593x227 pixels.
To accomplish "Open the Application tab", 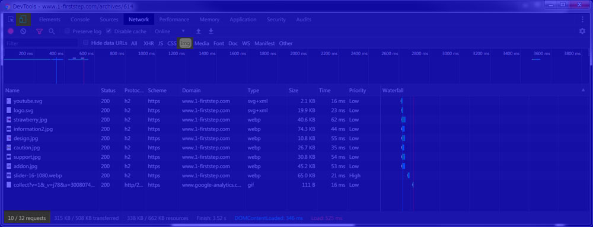I will pyautogui.click(x=243, y=20).
